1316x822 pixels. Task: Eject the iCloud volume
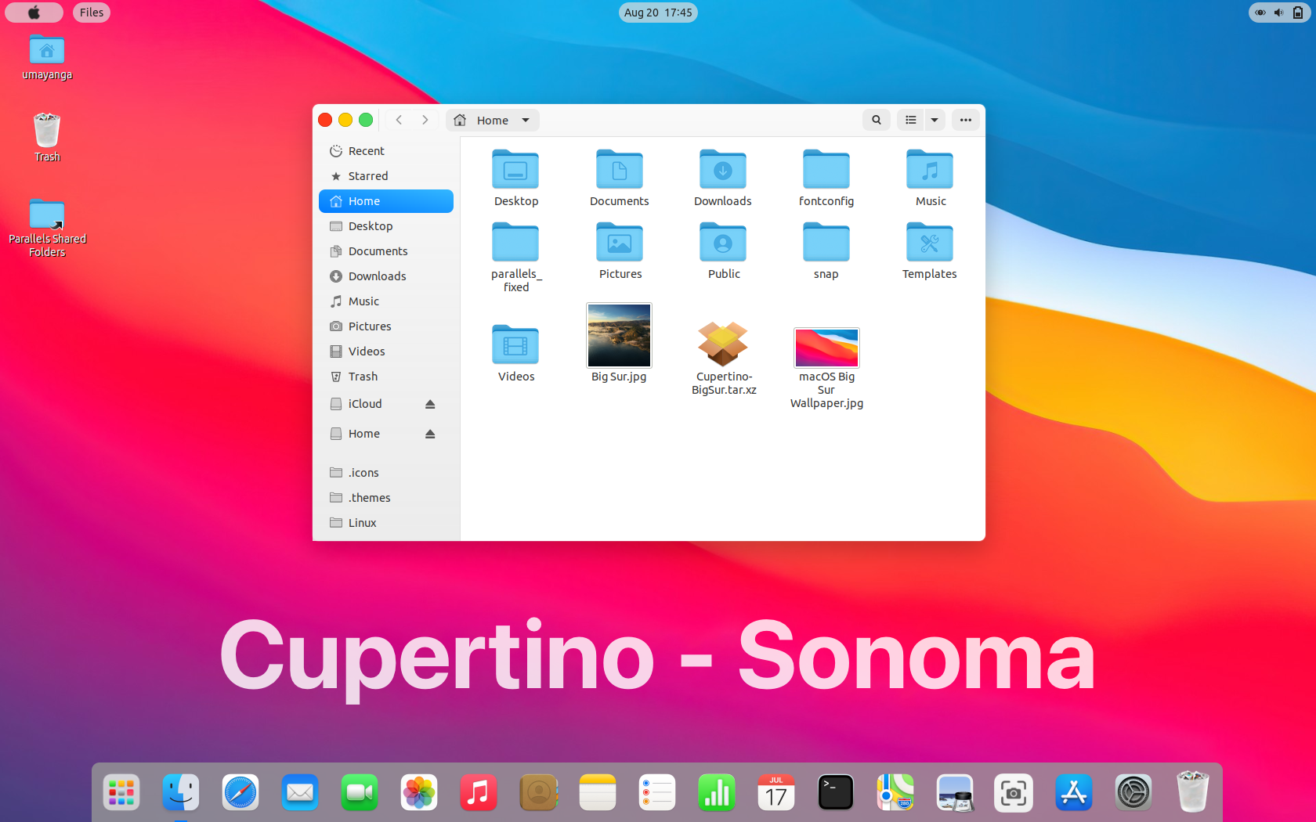[x=430, y=404]
